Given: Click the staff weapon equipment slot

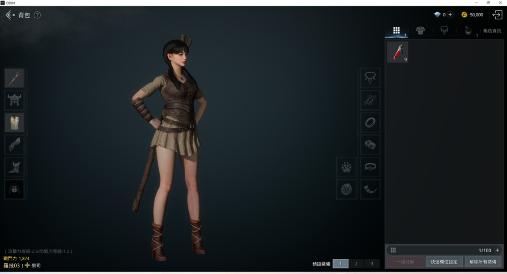Looking at the screenshot, I should [14, 78].
